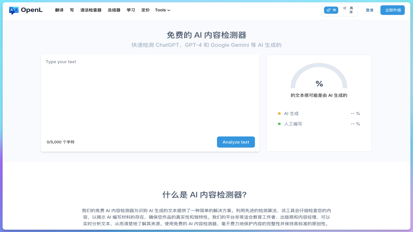Click the orange dot next to AI 生成

pos(279,113)
